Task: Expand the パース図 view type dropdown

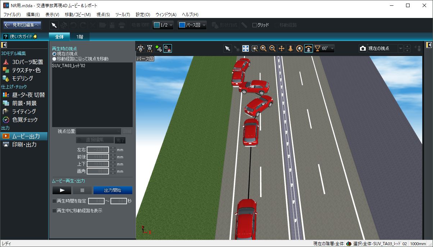Action: [192, 25]
